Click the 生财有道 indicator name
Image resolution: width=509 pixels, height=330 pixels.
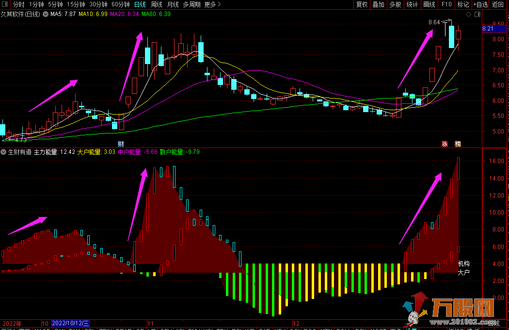point(20,152)
